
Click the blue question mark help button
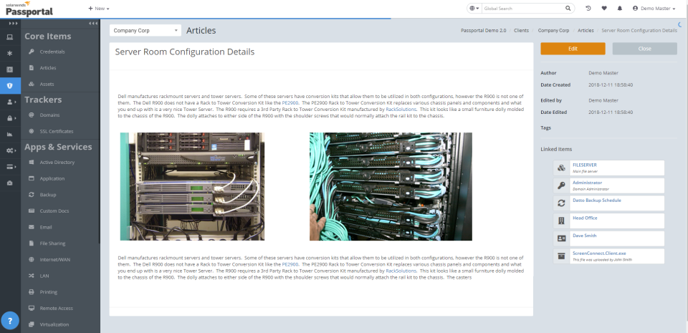click(x=10, y=321)
